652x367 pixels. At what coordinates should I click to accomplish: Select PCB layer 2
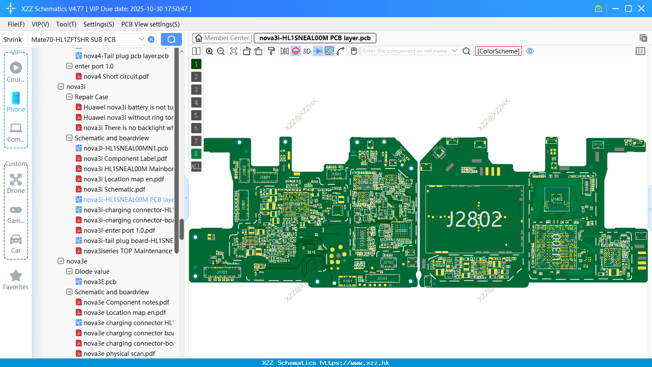(x=196, y=77)
